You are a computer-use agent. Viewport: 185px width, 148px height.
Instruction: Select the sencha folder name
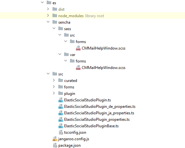click(64, 22)
